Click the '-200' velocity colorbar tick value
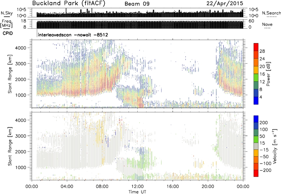 266,170
